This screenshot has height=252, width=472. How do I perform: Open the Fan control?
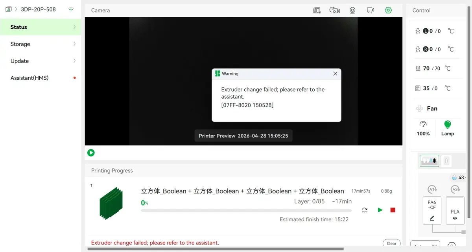click(427, 109)
